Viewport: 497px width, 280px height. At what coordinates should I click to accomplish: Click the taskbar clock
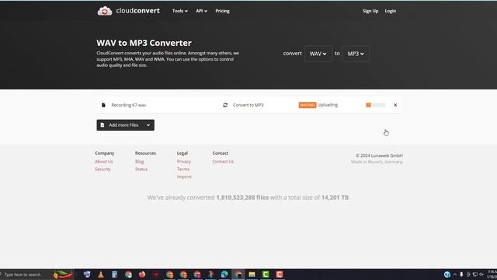coord(492,275)
